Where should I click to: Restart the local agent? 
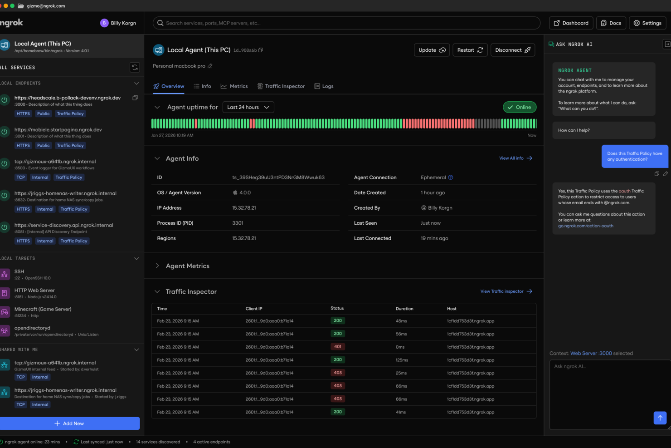click(470, 50)
